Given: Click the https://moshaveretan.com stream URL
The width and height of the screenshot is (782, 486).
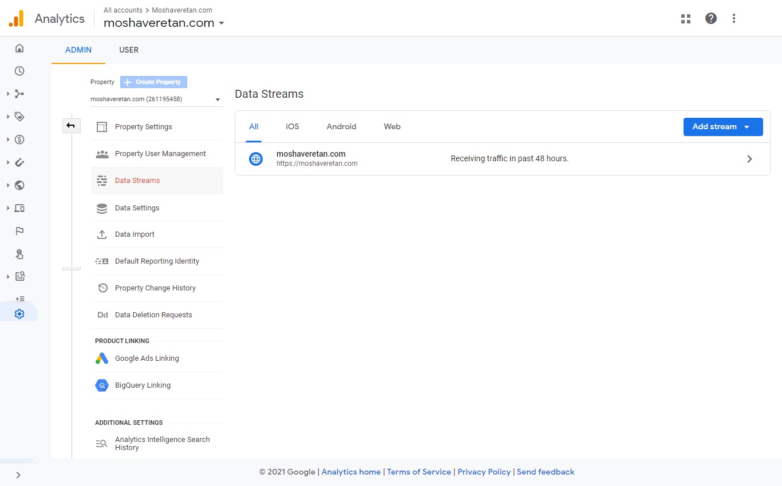Looking at the screenshot, I should point(317,164).
